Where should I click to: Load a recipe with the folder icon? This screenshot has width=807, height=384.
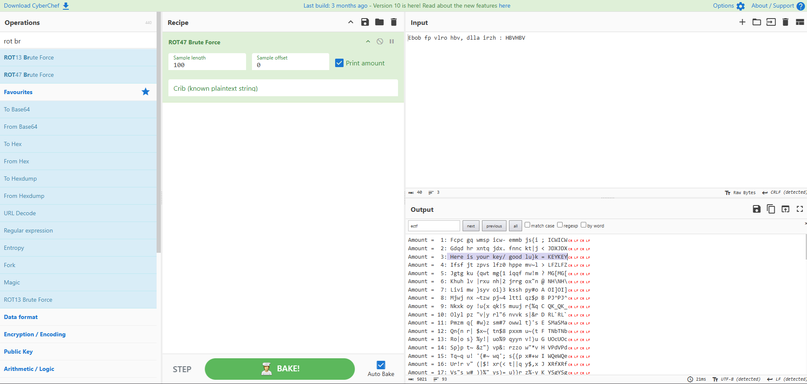[x=379, y=22]
